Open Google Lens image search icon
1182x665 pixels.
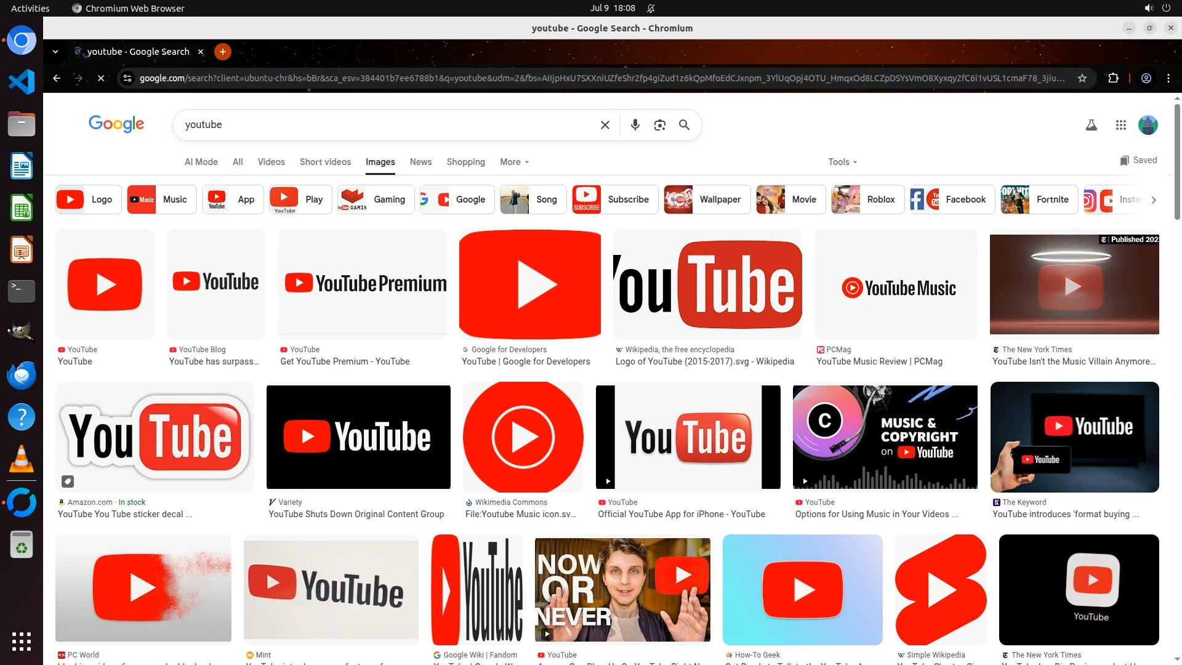pyautogui.click(x=659, y=125)
